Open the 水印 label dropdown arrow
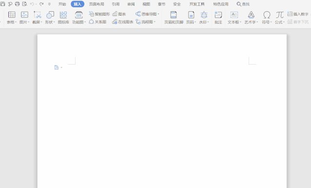Screen dimensions: 311x188 point(208,22)
